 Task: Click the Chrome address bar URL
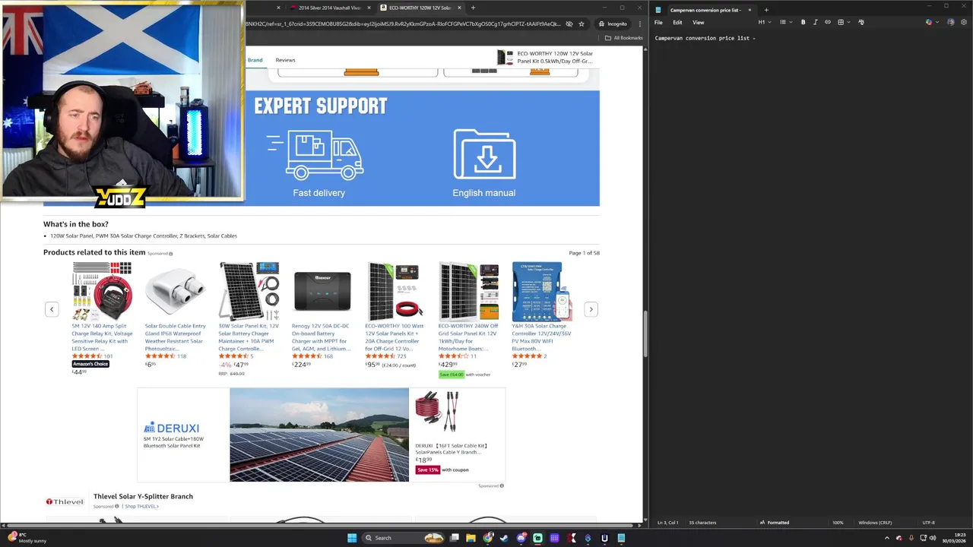(x=403, y=24)
